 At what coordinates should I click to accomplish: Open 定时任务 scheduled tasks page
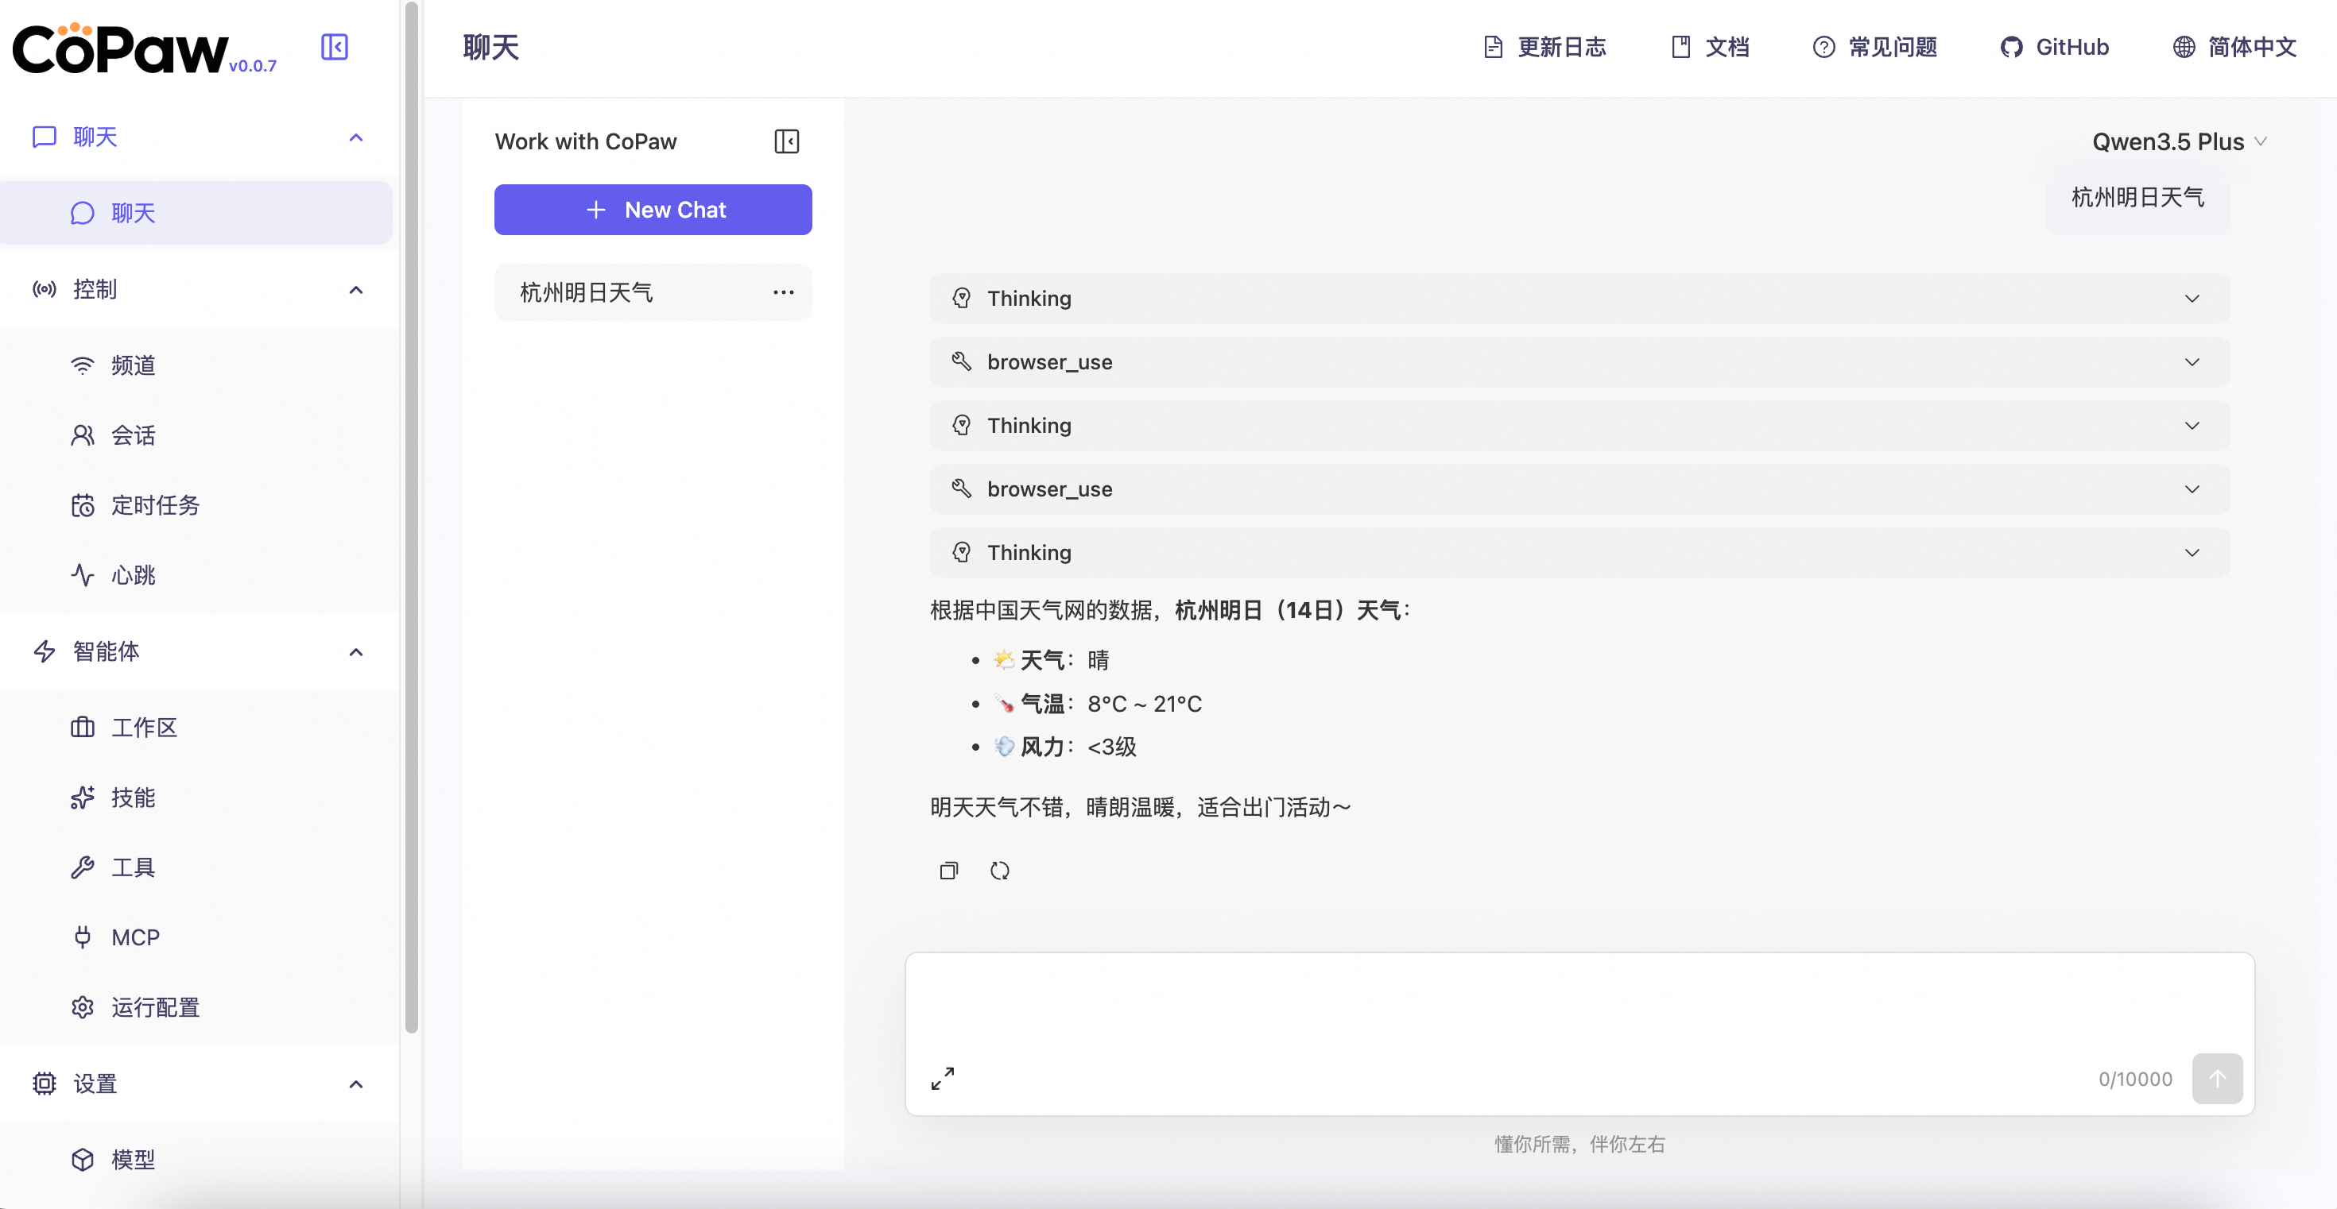pyautogui.click(x=154, y=504)
